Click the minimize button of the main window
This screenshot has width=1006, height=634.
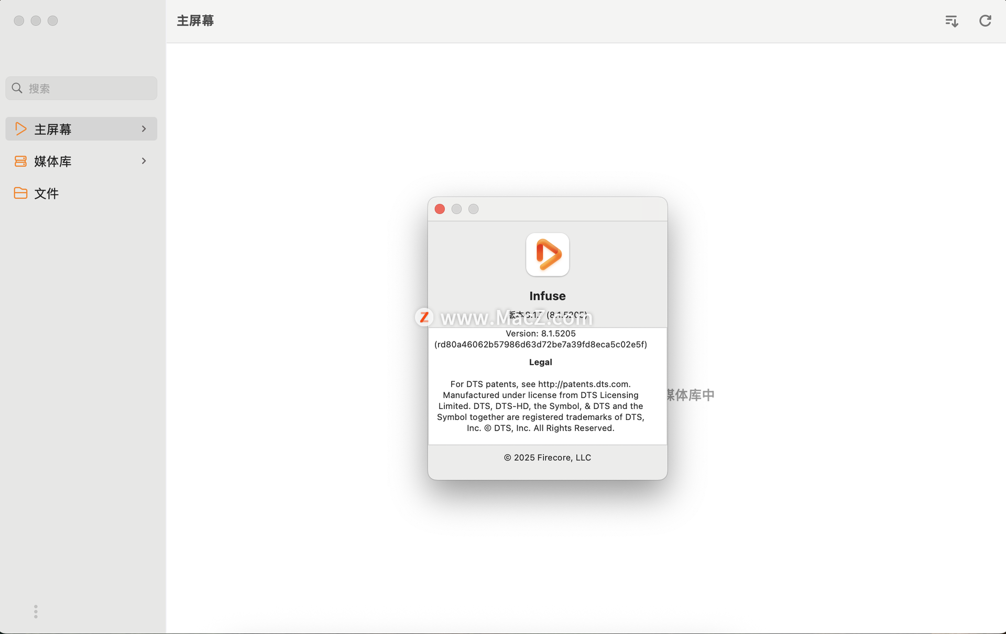pos(36,20)
